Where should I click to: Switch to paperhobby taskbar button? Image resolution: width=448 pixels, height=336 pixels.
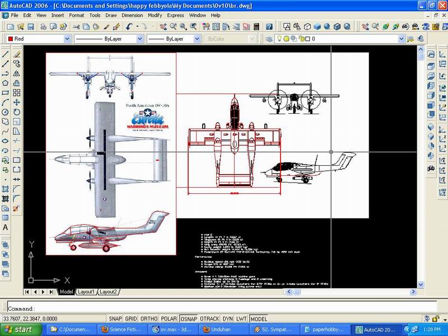pos(325,329)
